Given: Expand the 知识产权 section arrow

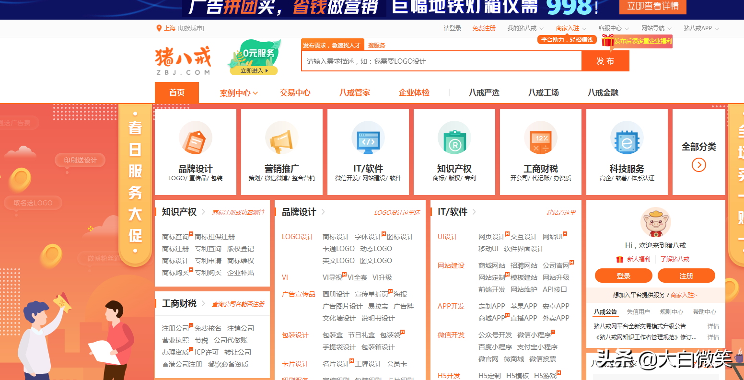Looking at the screenshot, I should pyautogui.click(x=203, y=212).
